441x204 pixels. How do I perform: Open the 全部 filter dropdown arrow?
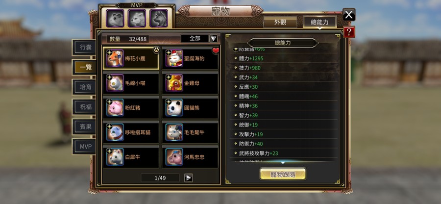(214, 39)
